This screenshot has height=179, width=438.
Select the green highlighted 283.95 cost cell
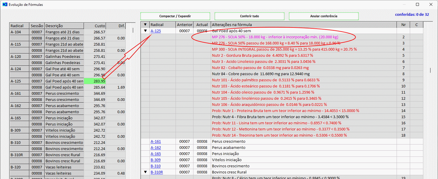click(95, 81)
